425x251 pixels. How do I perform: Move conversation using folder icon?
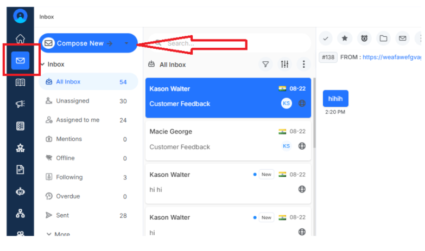tap(383, 38)
